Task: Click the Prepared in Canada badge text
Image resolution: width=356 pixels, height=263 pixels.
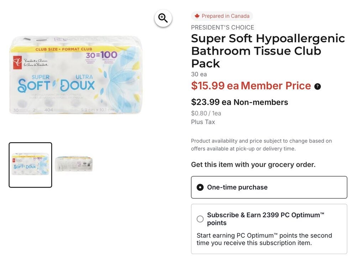Action: point(225,16)
